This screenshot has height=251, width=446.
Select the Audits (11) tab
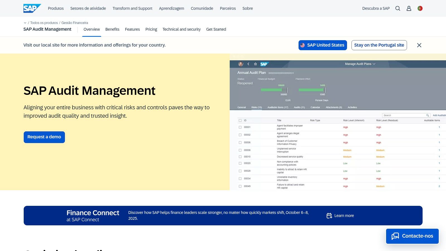point(299,107)
